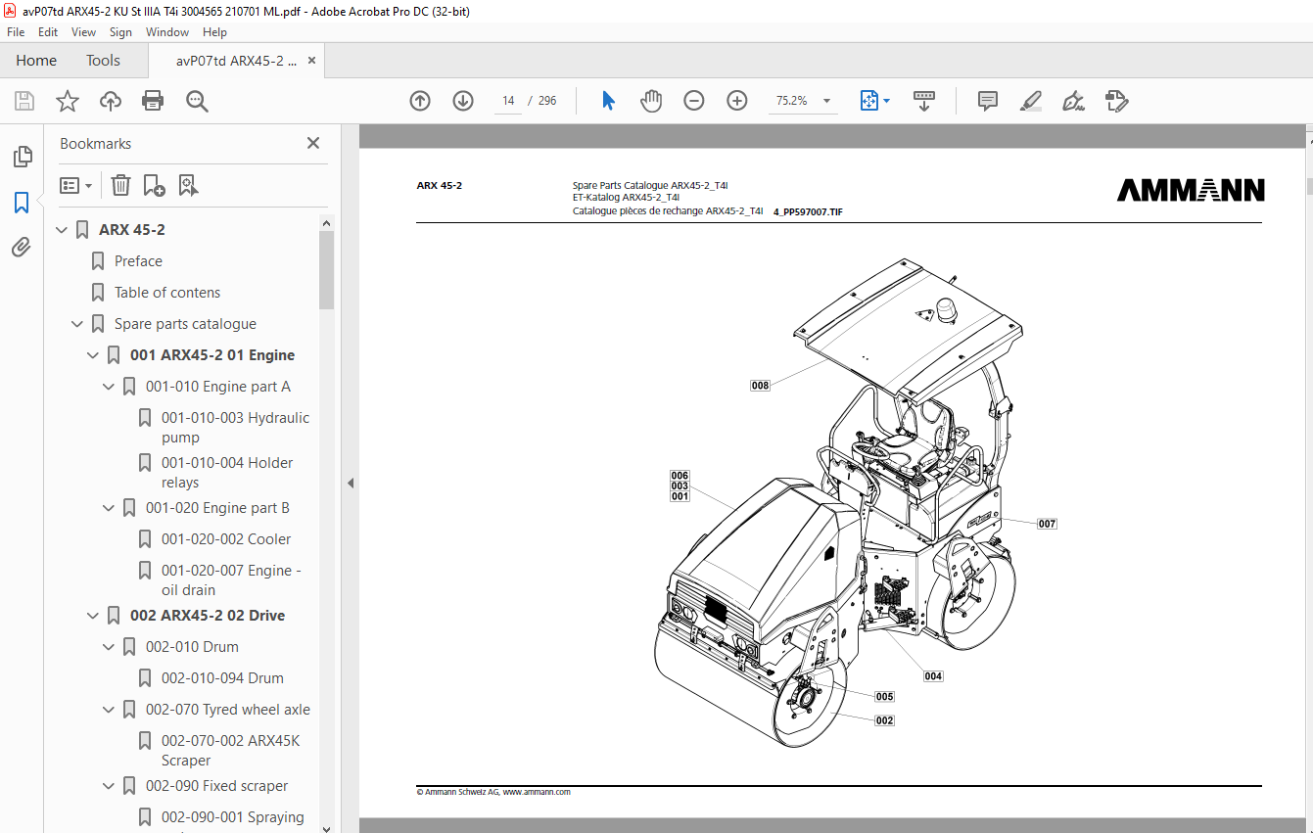Collapse the 002 ARX45-2 02 Drive node
1313x833 pixels.
(x=93, y=616)
